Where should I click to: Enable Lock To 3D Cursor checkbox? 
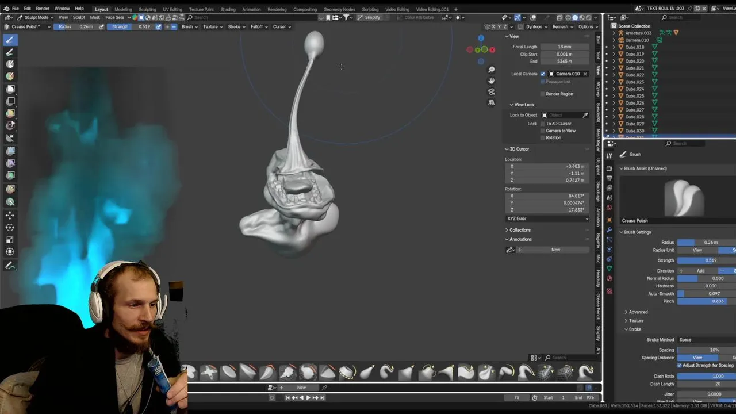coord(542,124)
